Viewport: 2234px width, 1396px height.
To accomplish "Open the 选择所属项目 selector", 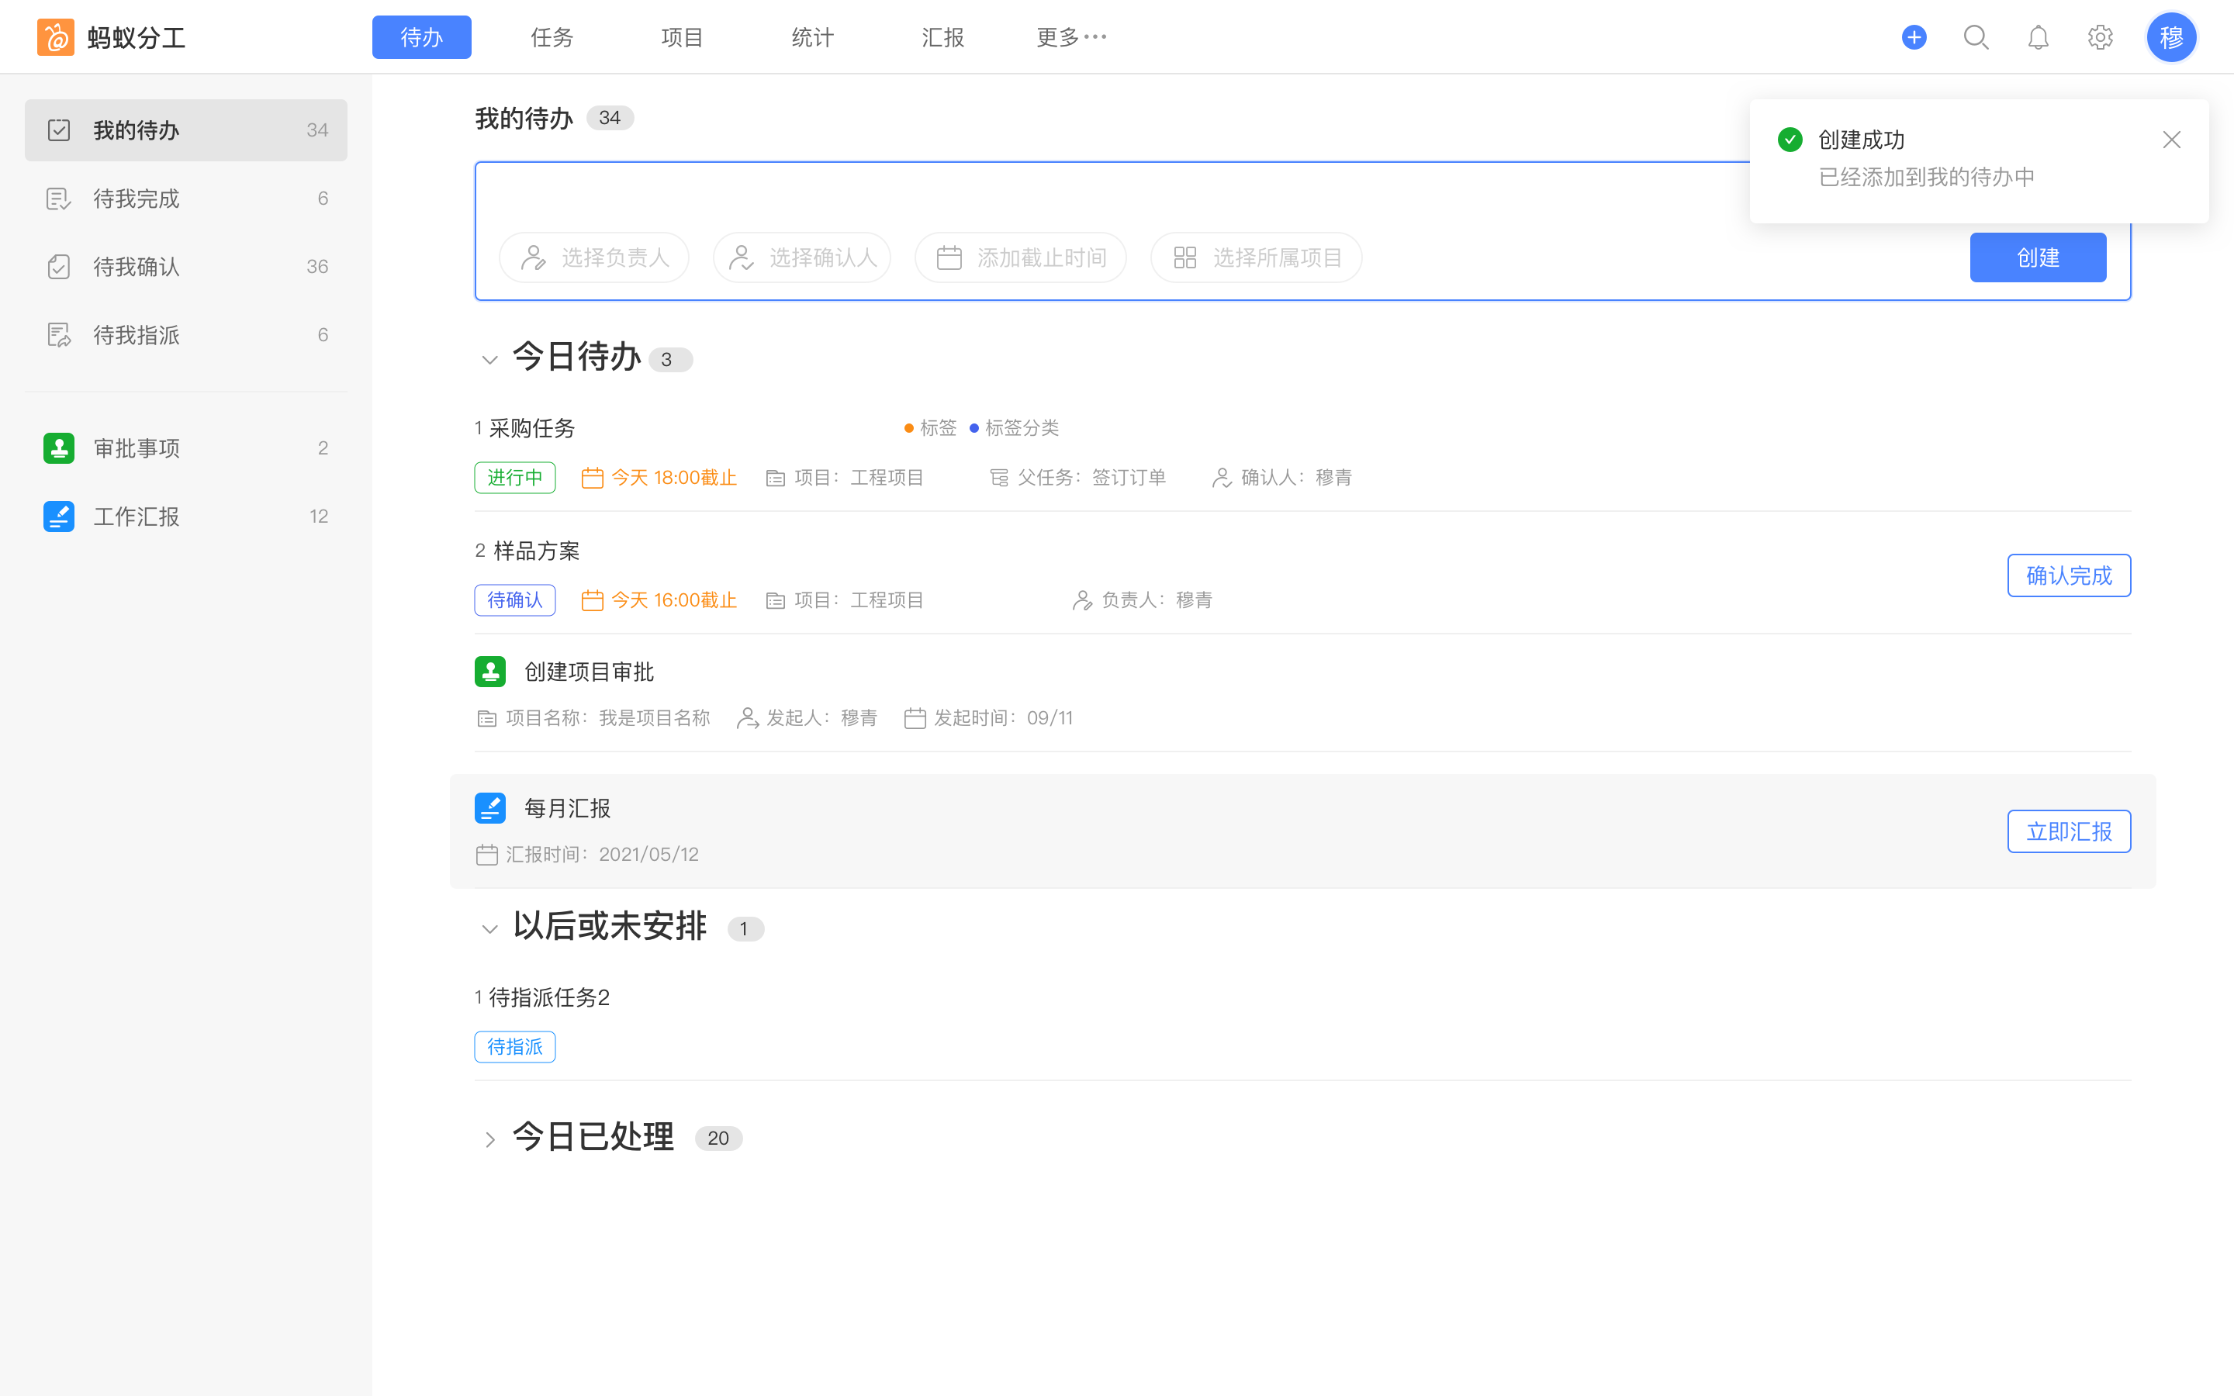I will [x=1256, y=257].
